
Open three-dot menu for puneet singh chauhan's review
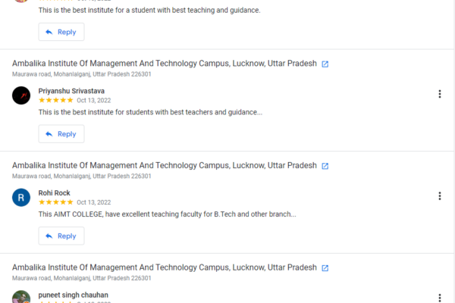pos(440,298)
